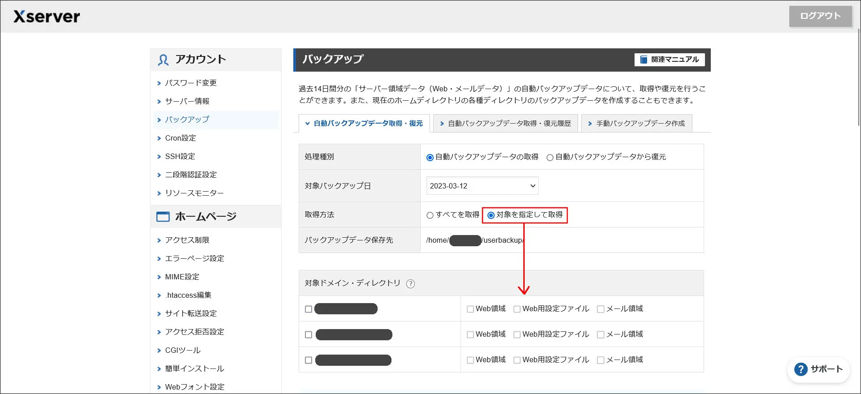The height and width of the screenshot is (394, 861).
Task: Open Cron設定 in the sidebar
Action: (x=180, y=138)
